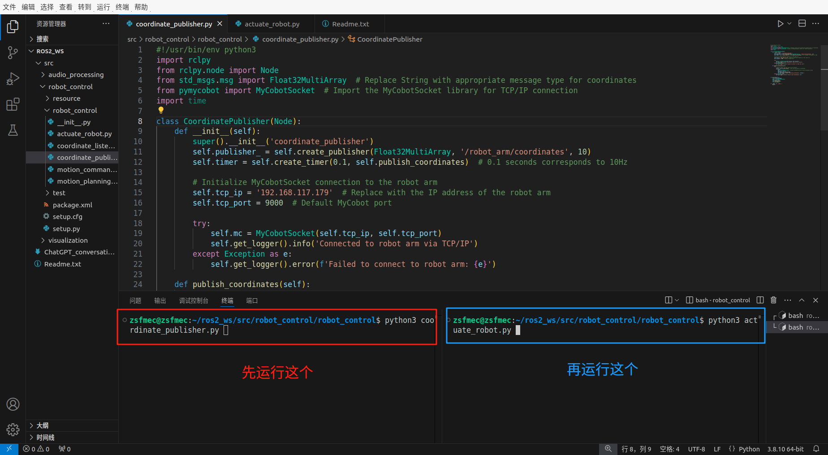The height and width of the screenshot is (455, 828).
Task: Open __init__.py in explorer
Action: tap(72, 122)
